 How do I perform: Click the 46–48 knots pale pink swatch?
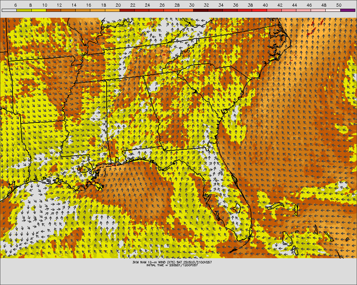coord(318,10)
